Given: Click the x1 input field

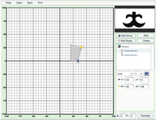Looking at the screenshot, I should (x=130, y=80).
